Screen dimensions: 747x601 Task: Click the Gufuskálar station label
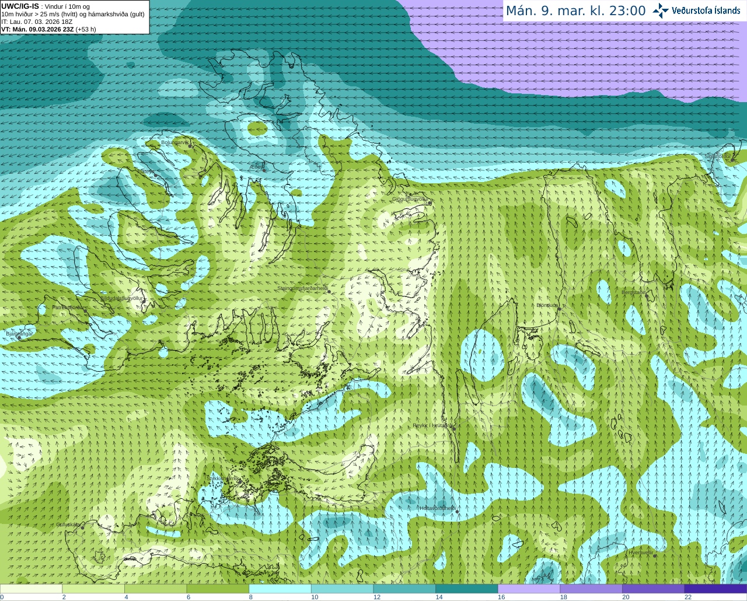[68, 525]
